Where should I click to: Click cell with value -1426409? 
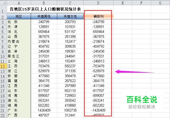pos(98,110)
